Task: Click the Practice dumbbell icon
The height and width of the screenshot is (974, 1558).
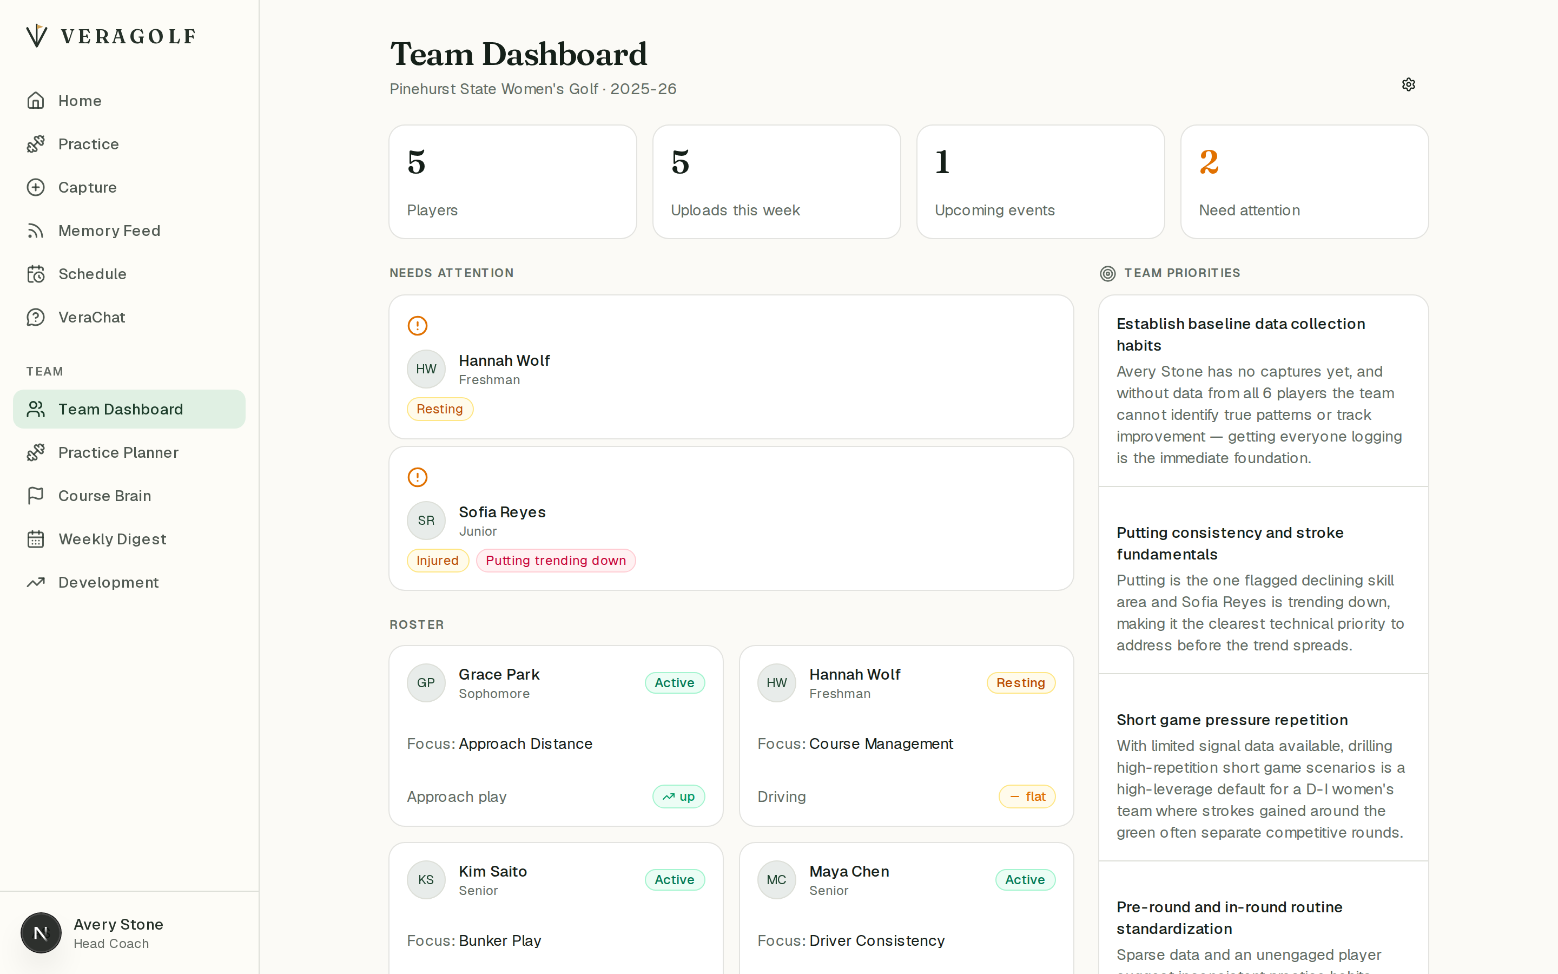Action: click(36, 143)
